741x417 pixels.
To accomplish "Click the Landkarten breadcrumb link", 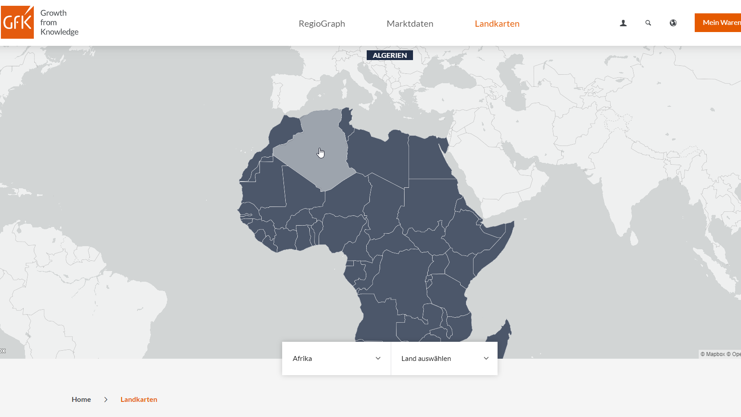I will pyautogui.click(x=139, y=399).
